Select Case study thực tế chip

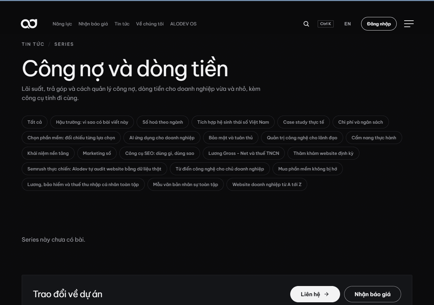point(303,122)
